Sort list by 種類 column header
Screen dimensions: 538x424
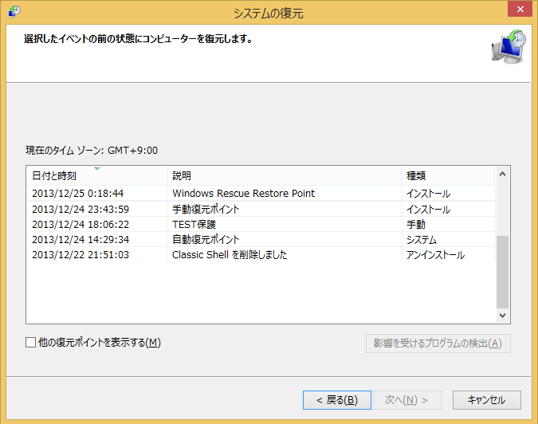(417, 175)
